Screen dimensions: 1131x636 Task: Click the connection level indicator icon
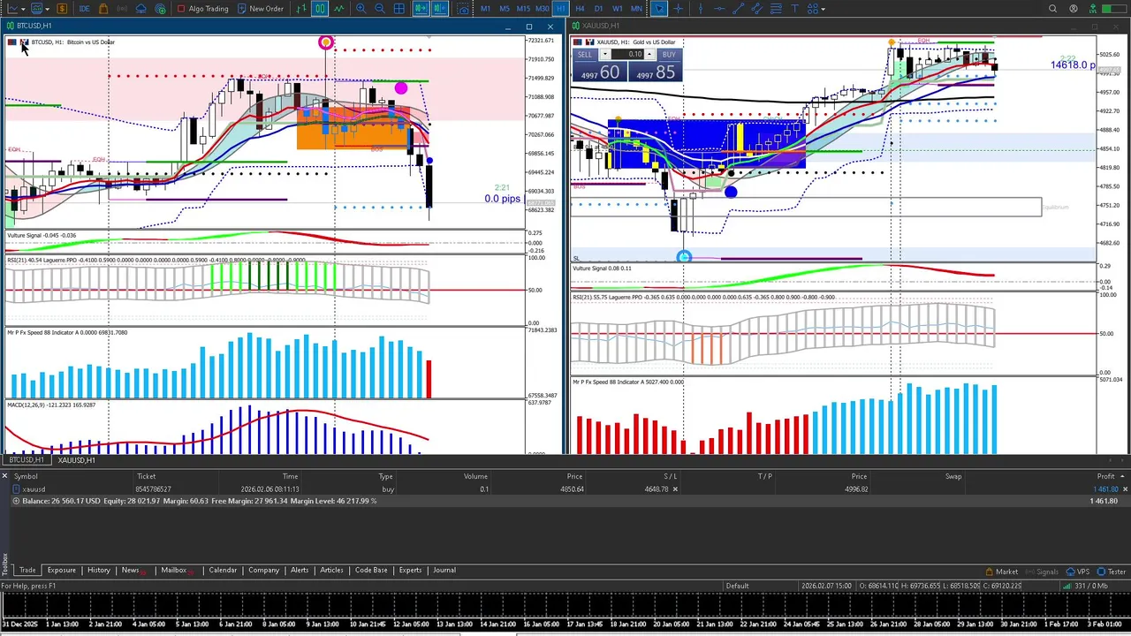pos(1093,9)
